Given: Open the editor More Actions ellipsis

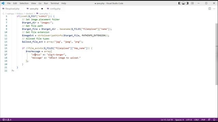Looking at the screenshot, I should click(214, 8).
